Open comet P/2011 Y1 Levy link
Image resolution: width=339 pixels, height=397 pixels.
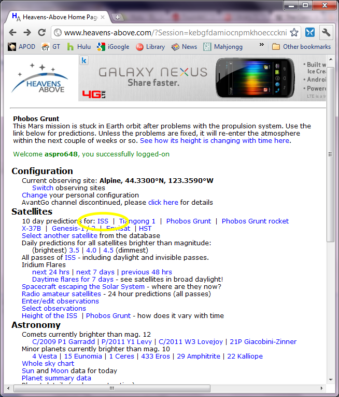coord(126,342)
